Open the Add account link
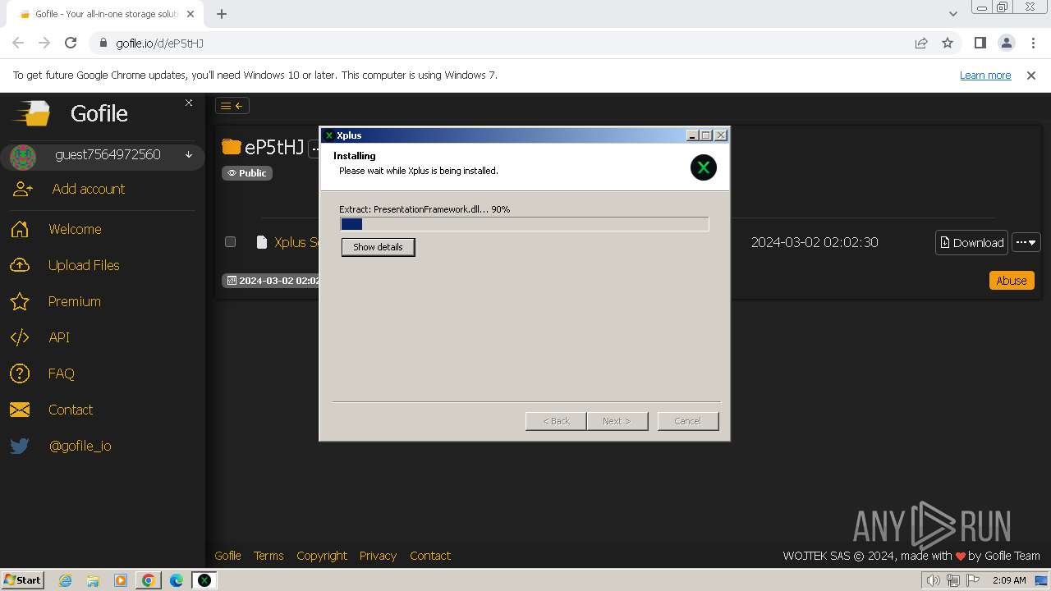This screenshot has width=1051, height=591. point(89,189)
